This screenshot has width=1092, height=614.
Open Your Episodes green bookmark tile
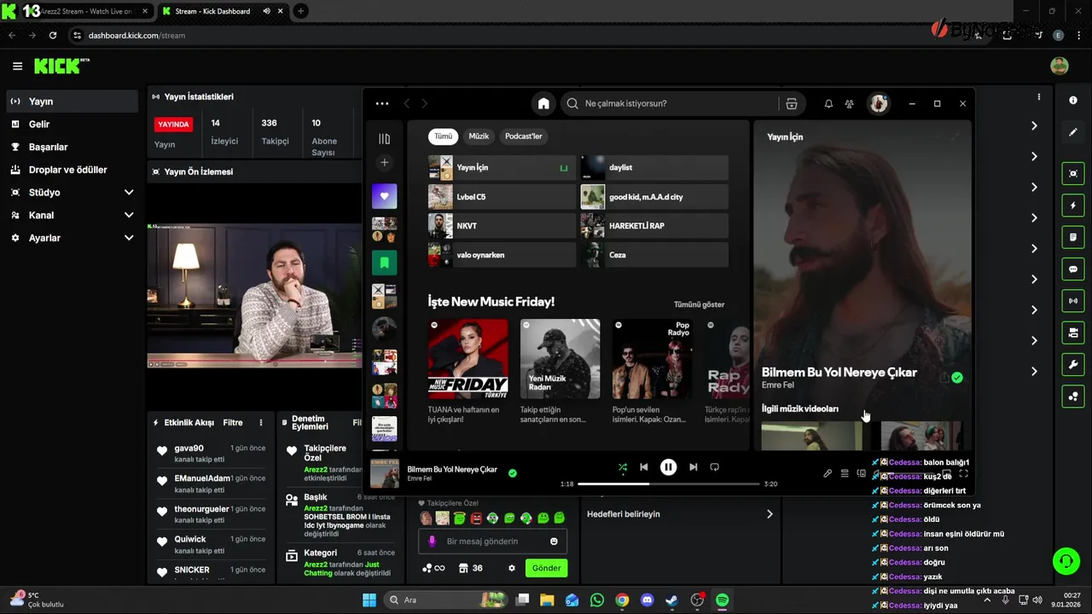[x=384, y=263]
